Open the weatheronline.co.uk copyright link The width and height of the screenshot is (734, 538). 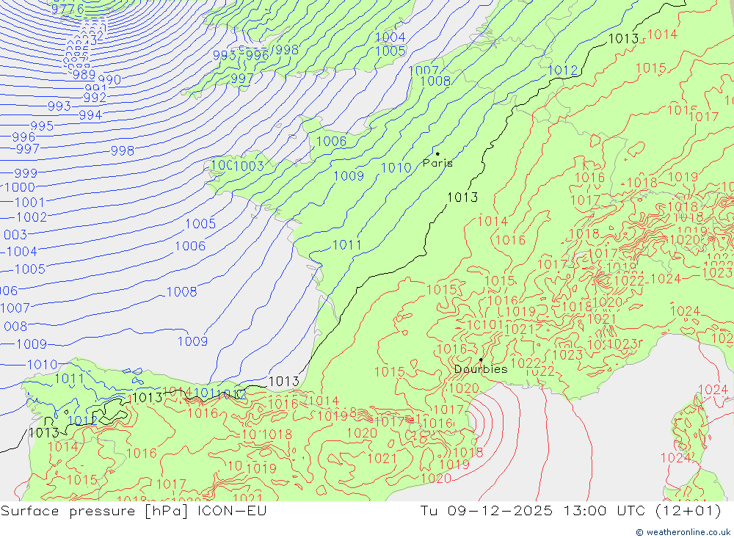tap(683, 532)
